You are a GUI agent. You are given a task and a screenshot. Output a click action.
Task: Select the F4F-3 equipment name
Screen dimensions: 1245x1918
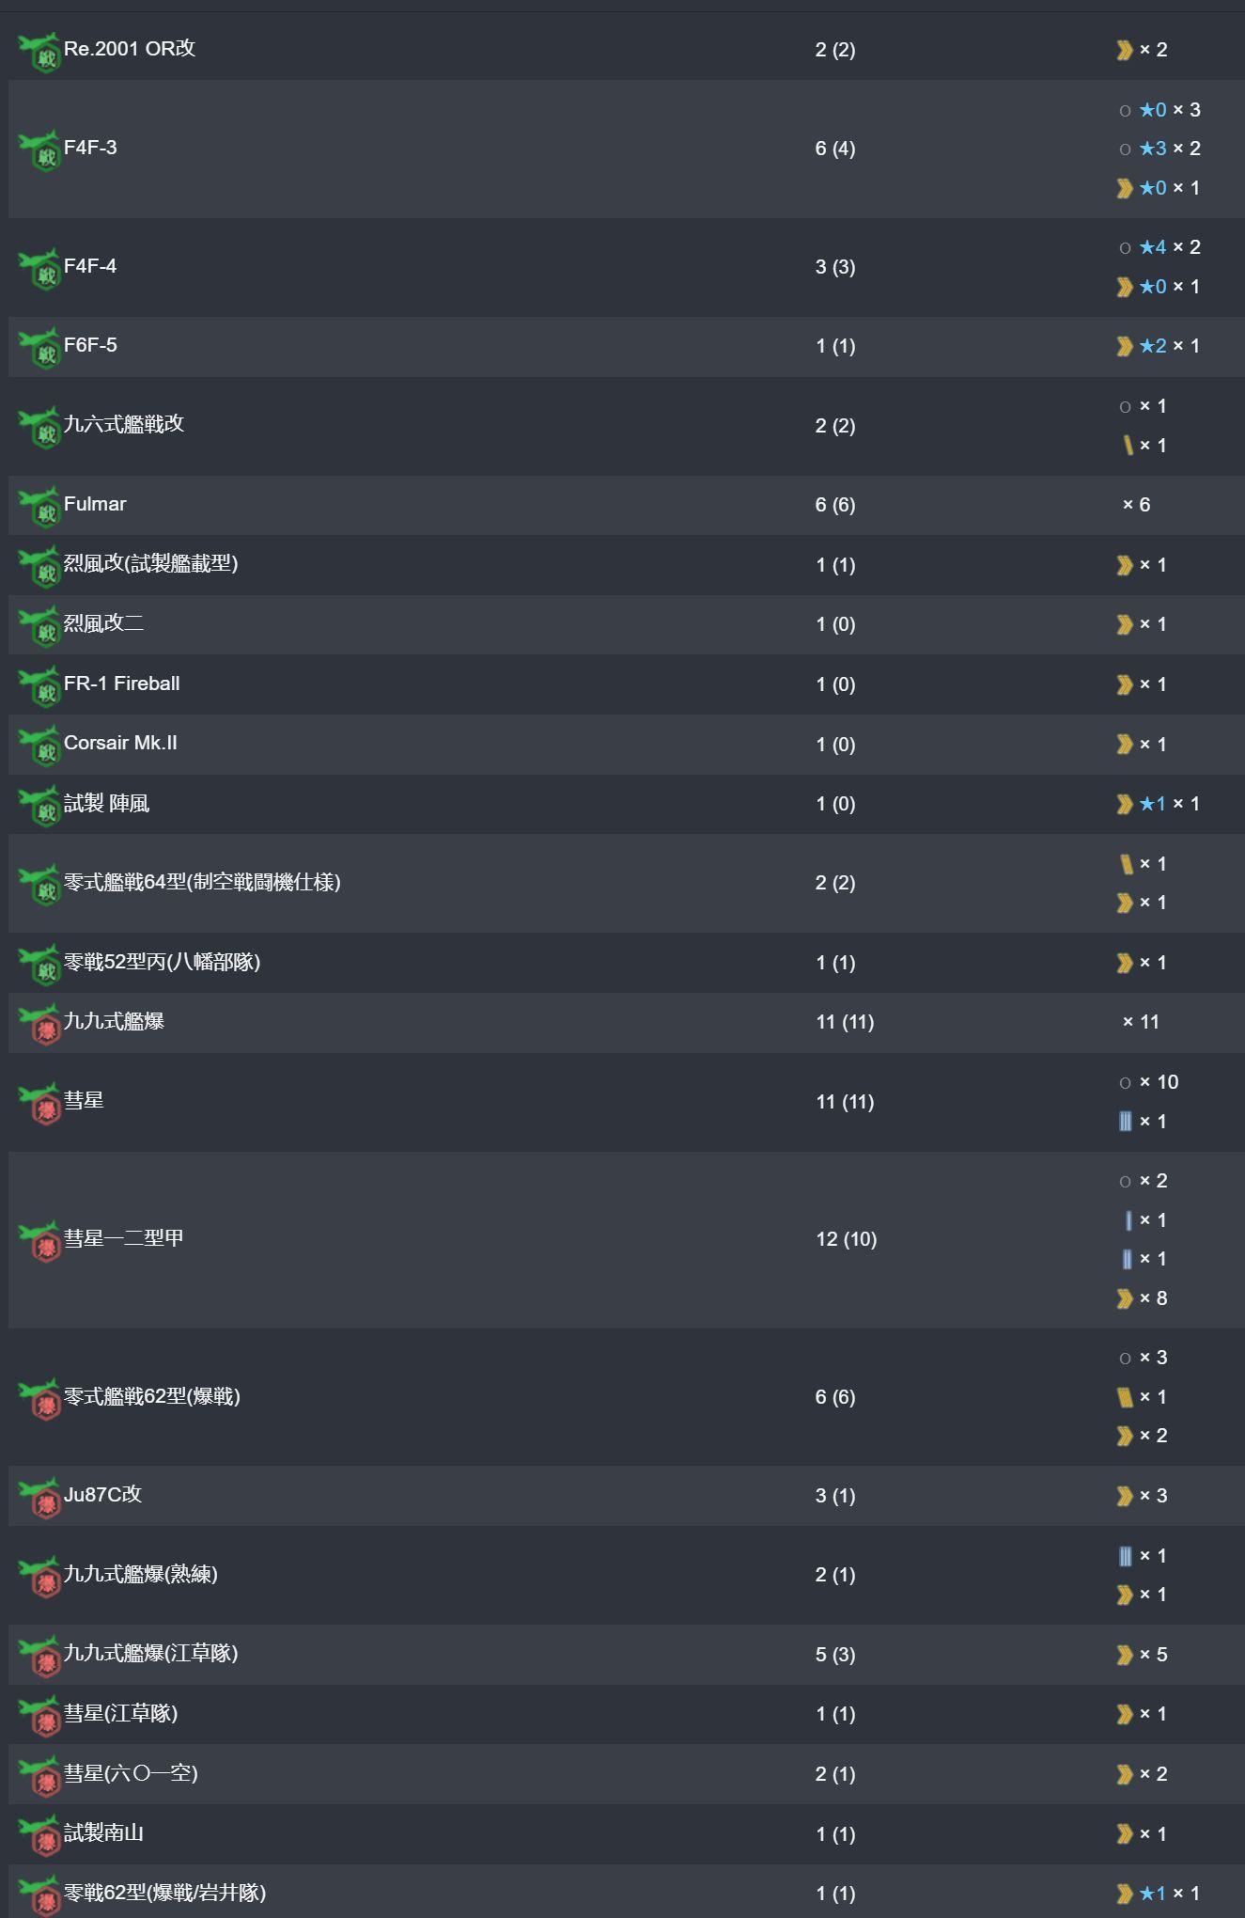(x=90, y=148)
